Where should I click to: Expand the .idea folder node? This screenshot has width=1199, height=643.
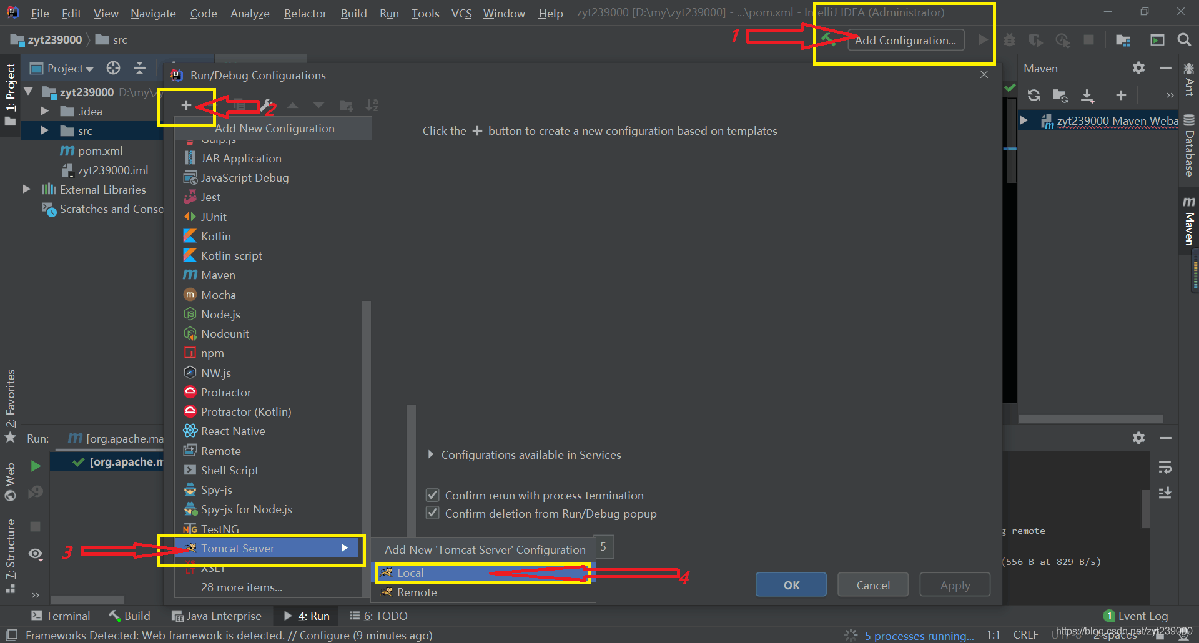click(45, 111)
